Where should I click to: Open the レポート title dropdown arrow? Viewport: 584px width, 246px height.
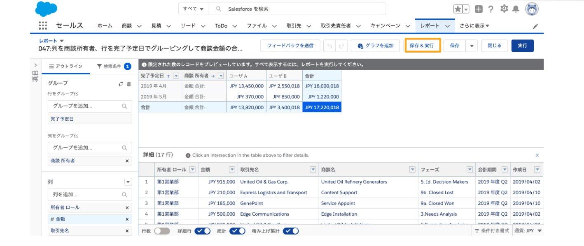pos(62,41)
